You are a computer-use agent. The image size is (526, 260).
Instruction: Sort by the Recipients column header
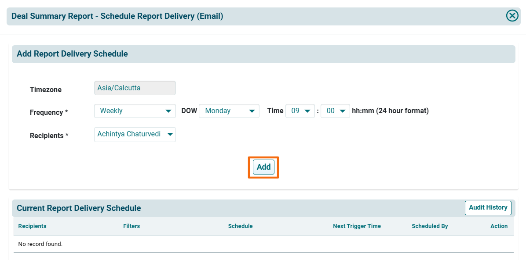(32, 226)
